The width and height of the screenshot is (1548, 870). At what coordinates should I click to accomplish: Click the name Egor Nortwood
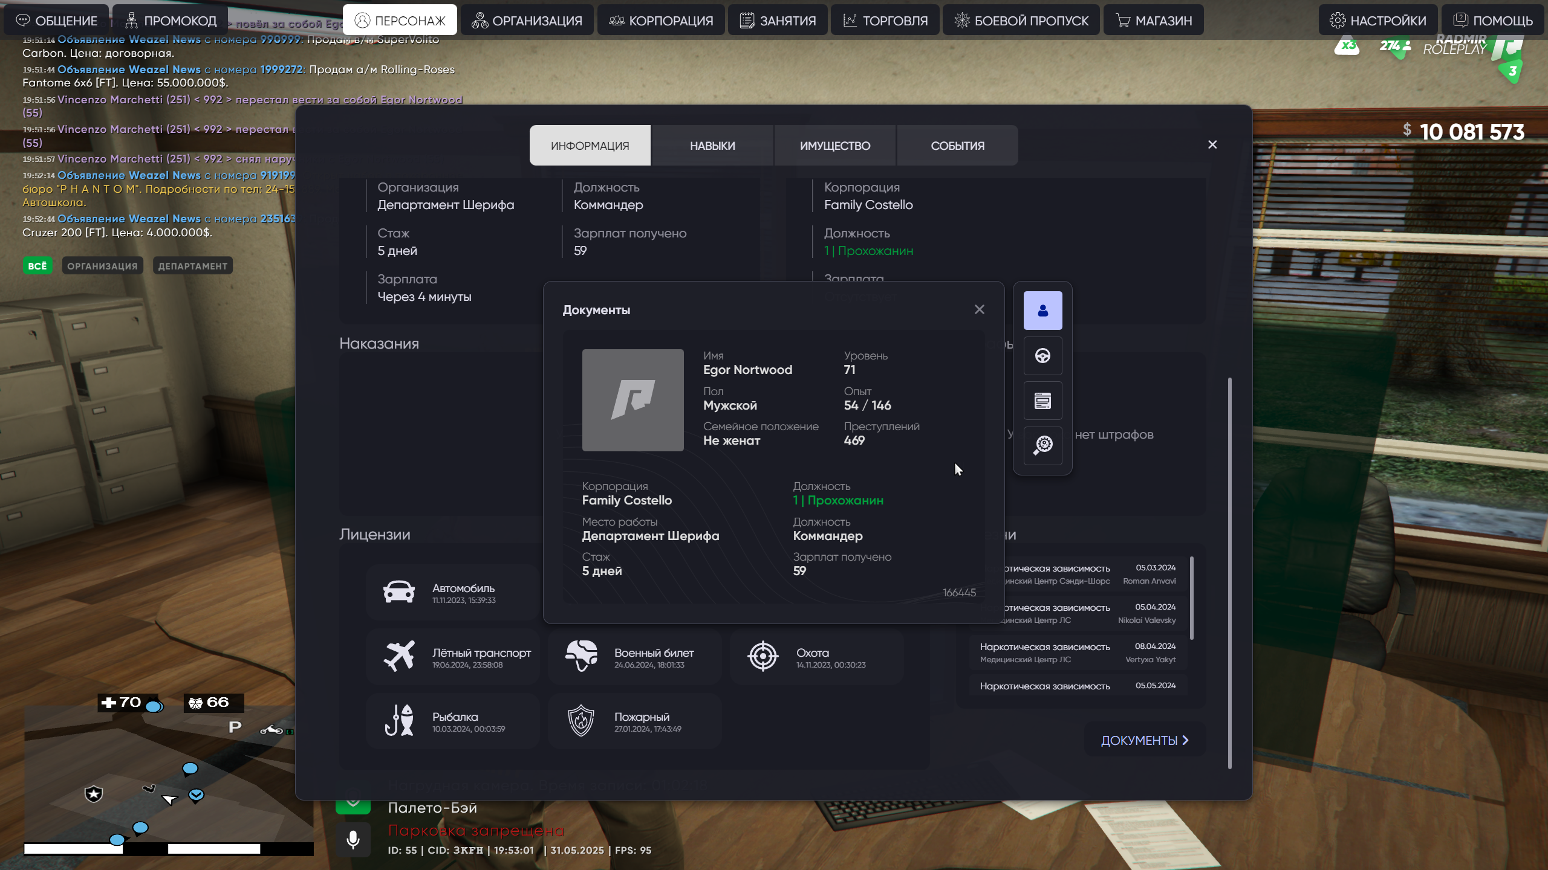tap(747, 370)
